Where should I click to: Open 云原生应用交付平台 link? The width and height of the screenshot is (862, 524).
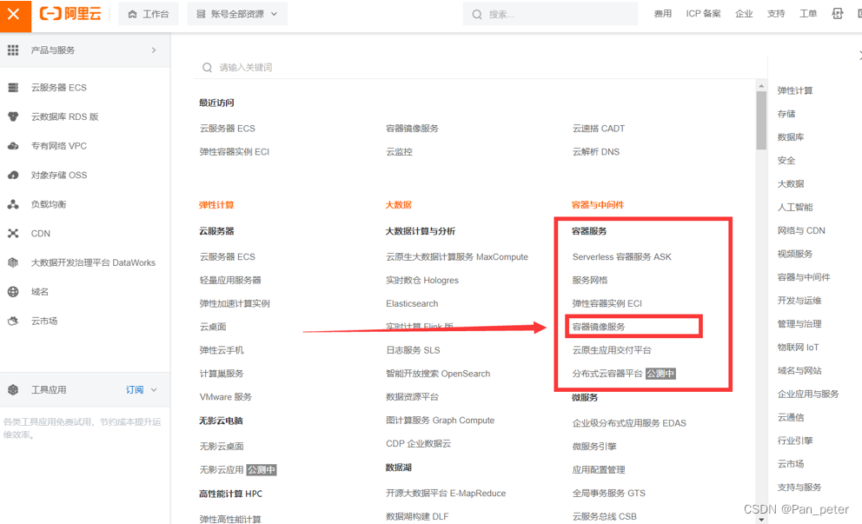pyautogui.click(x=612, y=350)
